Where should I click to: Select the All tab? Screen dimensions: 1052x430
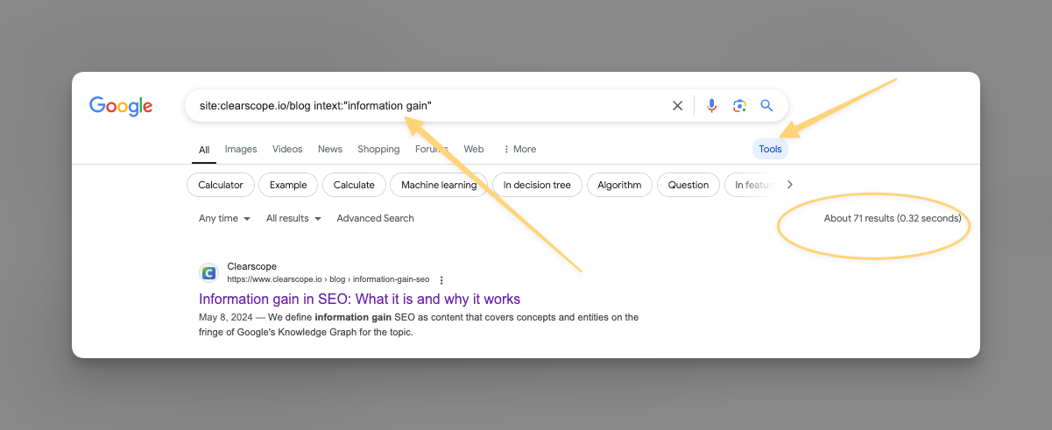(x=204, y=150)
